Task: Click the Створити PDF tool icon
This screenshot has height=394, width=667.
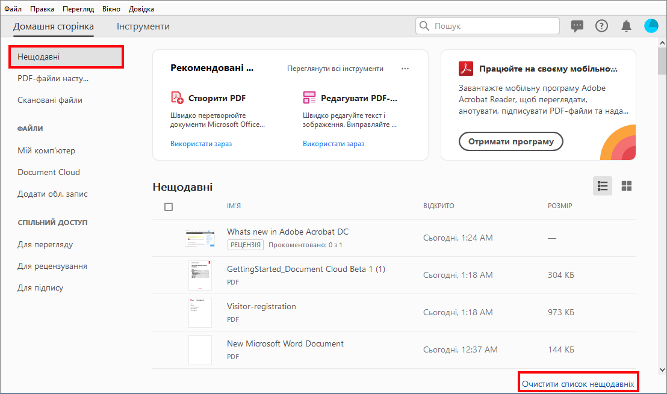Action: (x=177, y=97)
